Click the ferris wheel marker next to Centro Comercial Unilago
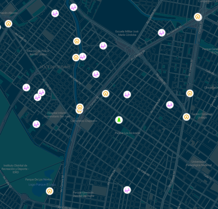 point(186,117)
